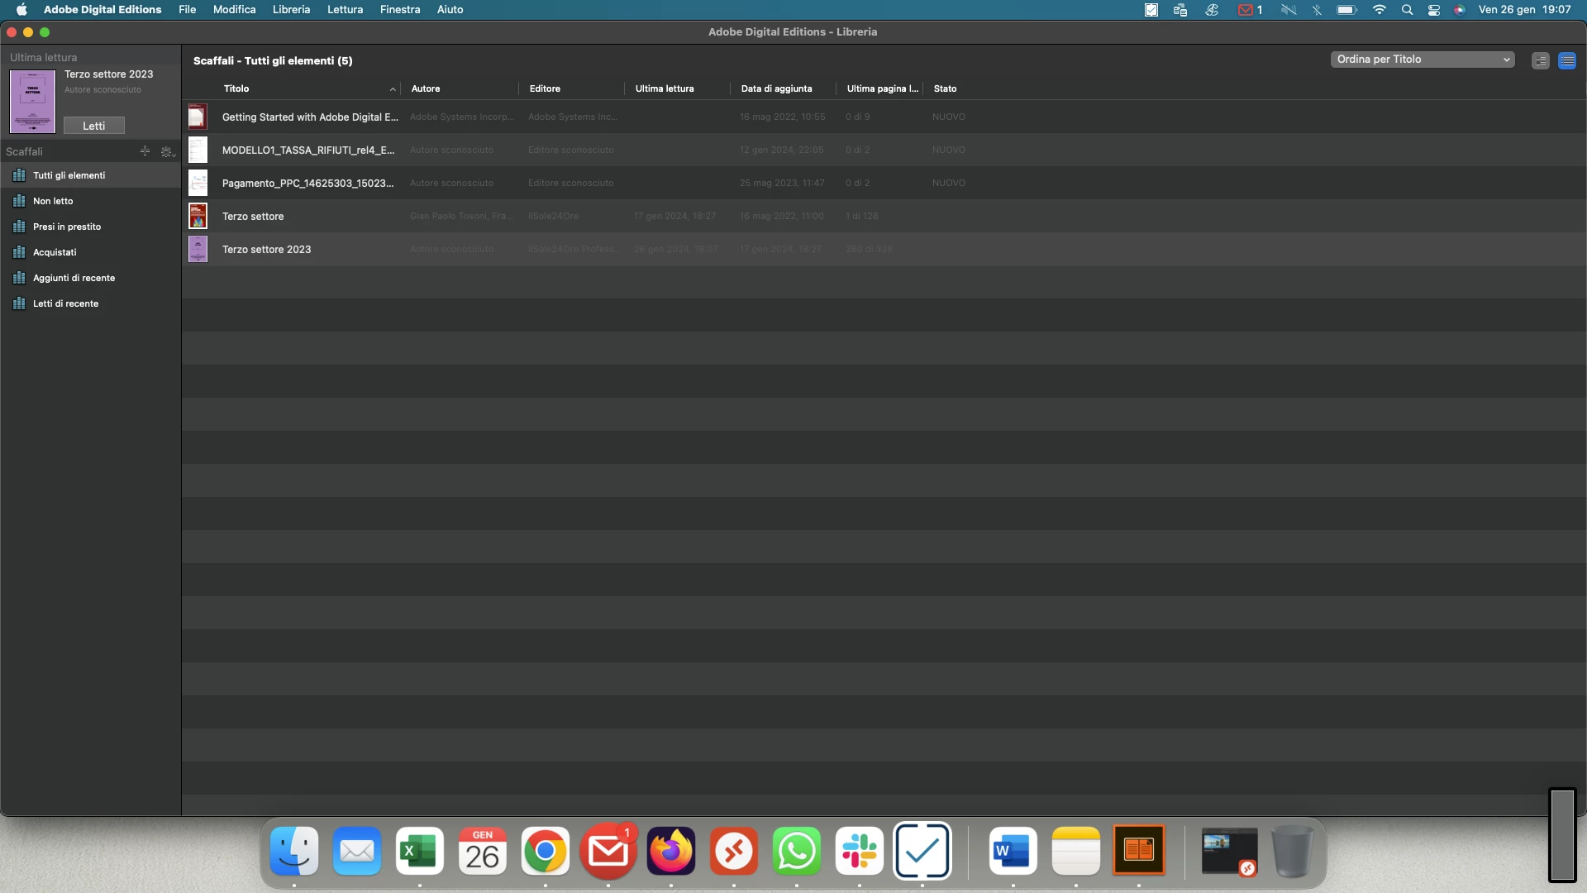This screenshot has width=1587, height=893.
Task: Click the Letti button
Action: click(93, 126)
